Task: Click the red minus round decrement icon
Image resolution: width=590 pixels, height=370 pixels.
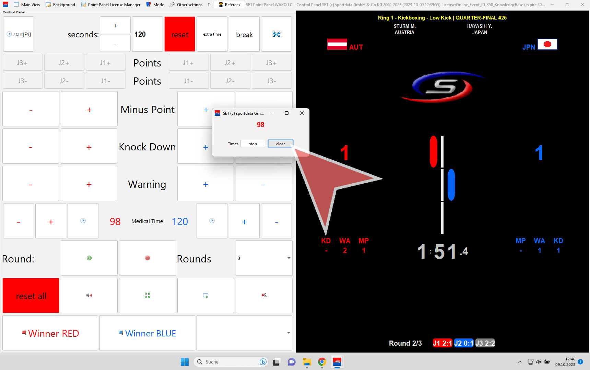Action: (147, 258)
